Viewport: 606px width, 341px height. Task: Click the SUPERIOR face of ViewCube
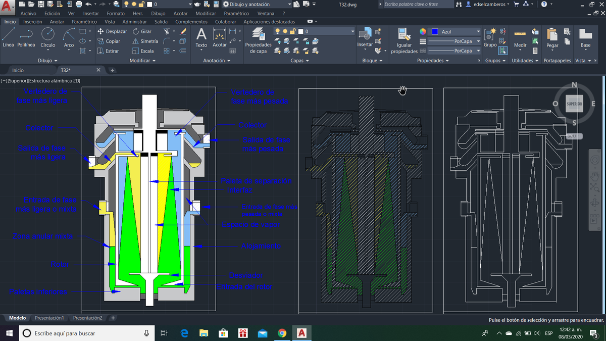[x=574, y=104]
